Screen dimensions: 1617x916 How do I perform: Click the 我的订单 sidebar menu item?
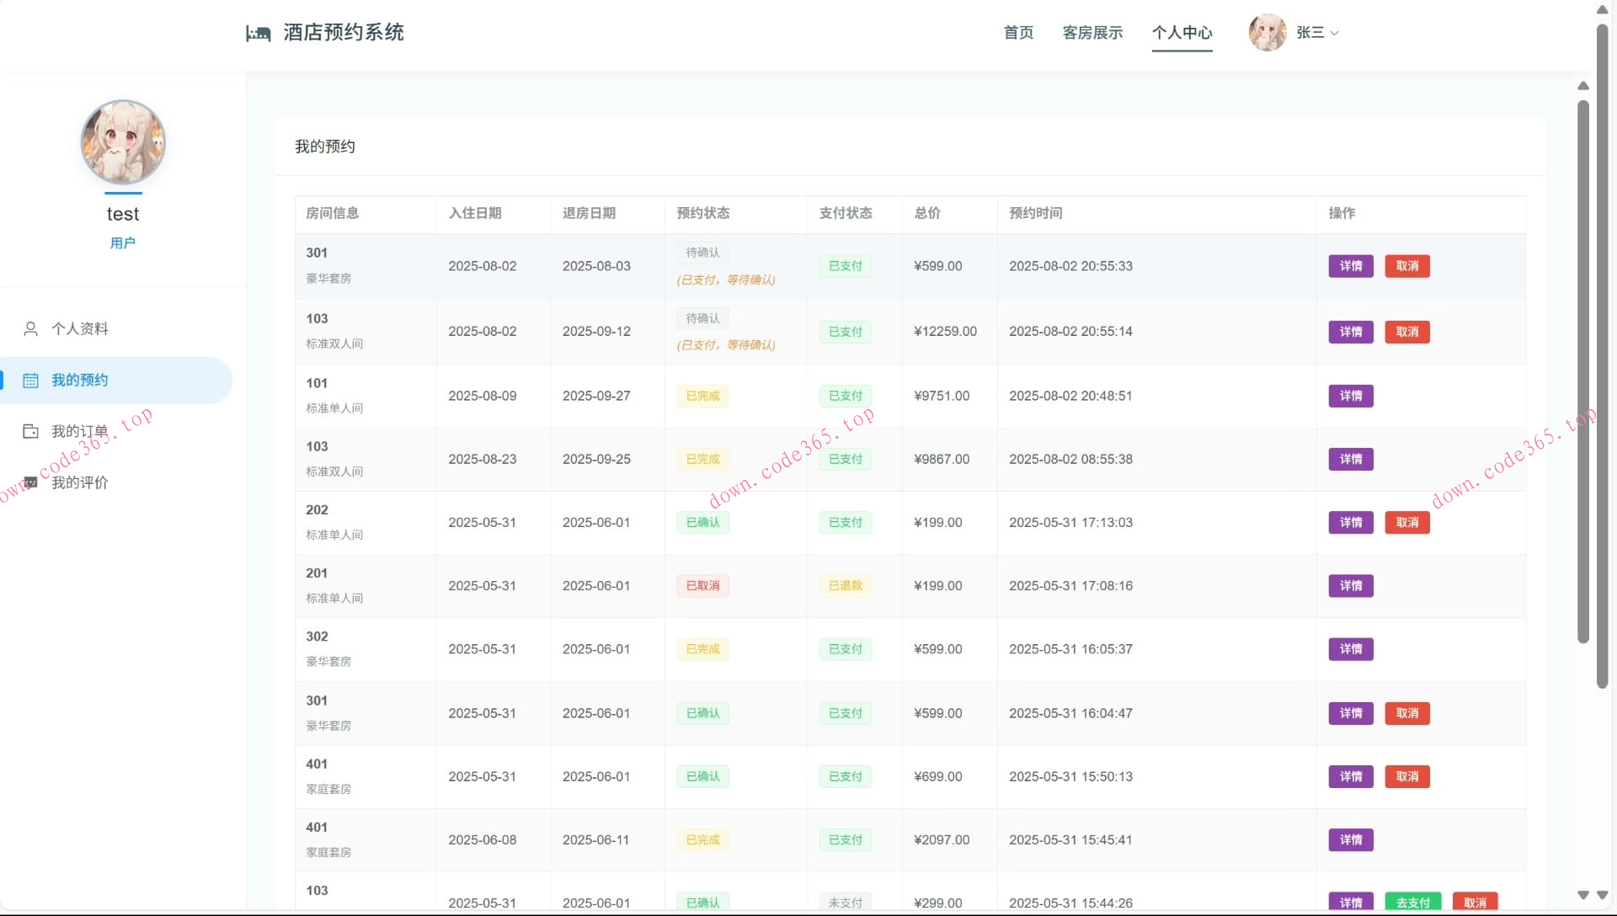pos(80,432)
